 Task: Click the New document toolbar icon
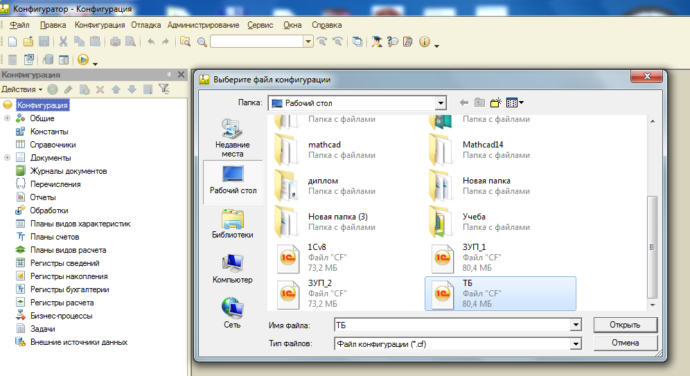[x=12, y=42]
